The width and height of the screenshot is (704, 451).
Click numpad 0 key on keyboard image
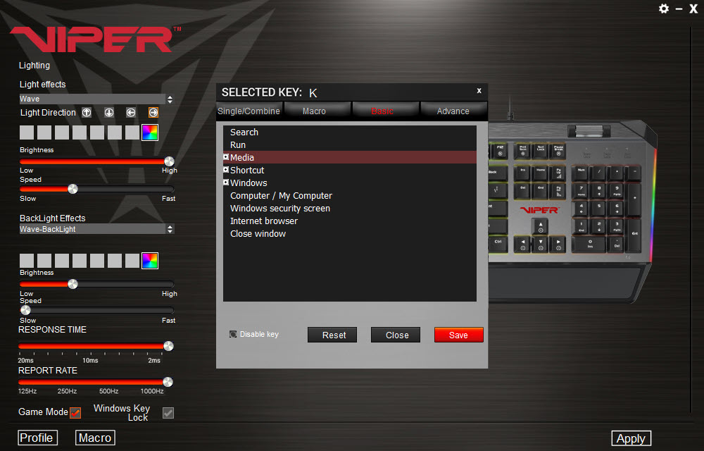(x=590, y=244)
